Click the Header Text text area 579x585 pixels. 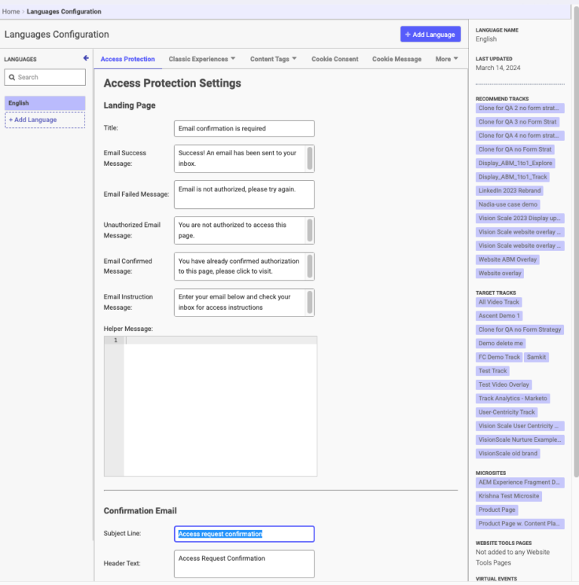[244, 564]
